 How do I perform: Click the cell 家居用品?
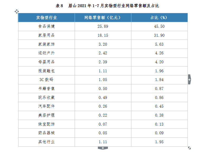[x=46, y=35]
